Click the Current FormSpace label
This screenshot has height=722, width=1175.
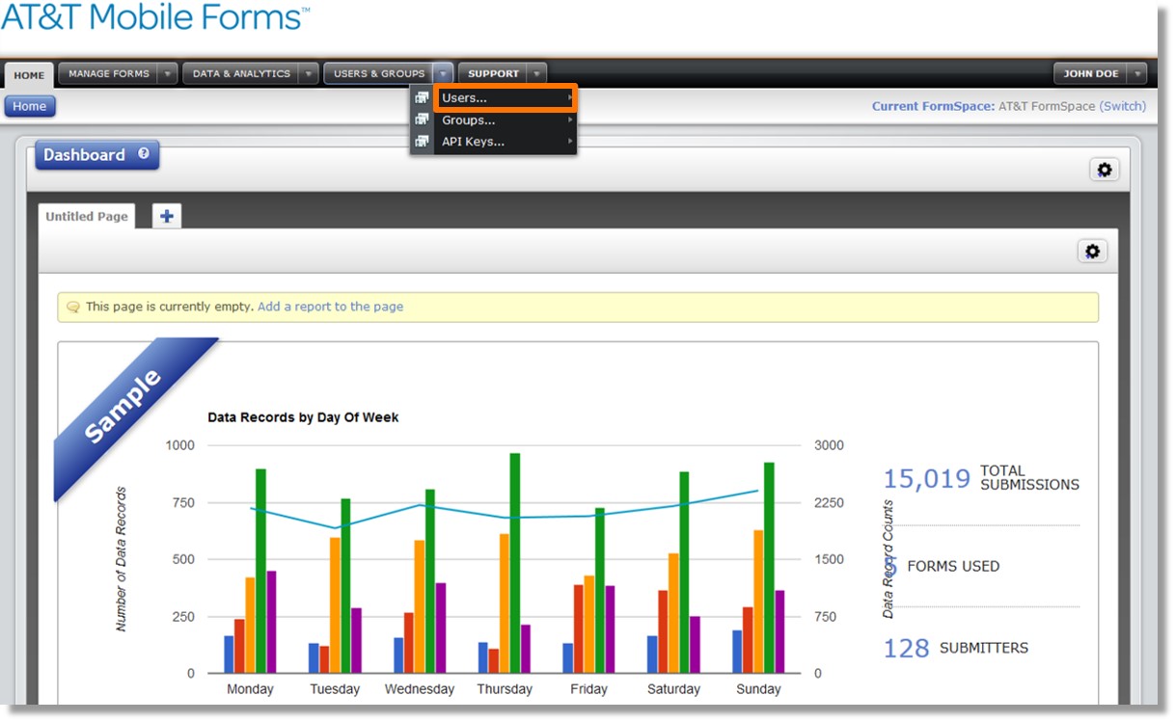point(933,106)
